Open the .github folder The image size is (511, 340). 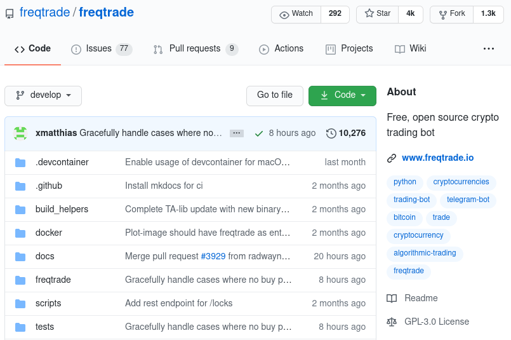point(48,186)
